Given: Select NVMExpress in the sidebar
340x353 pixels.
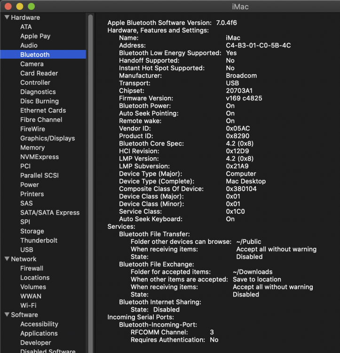Looking at the screenshot, I should point(40,157).
